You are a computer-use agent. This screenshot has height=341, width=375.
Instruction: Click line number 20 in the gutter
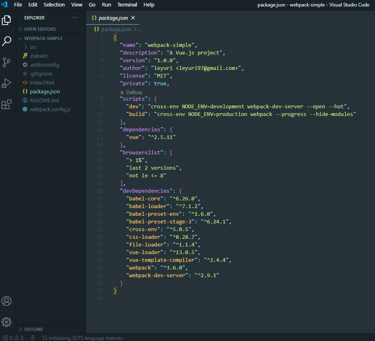(100, 191)
